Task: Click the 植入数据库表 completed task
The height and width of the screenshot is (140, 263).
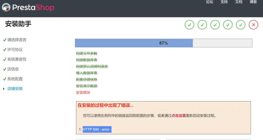Action: (x=87, y=73)
